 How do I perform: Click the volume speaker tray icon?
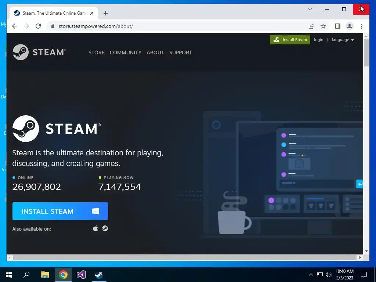pos(328,275)
